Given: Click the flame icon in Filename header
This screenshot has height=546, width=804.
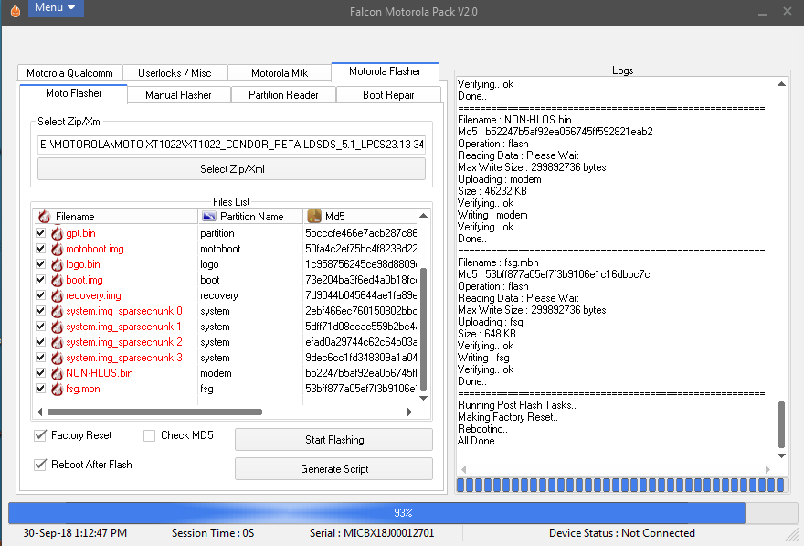Looking at the screenshot, I should coord(45,216).
